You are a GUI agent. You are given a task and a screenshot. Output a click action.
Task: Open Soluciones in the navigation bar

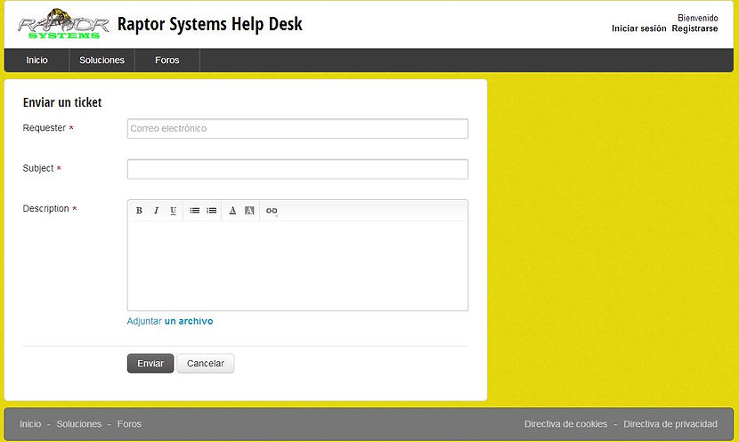102,60
